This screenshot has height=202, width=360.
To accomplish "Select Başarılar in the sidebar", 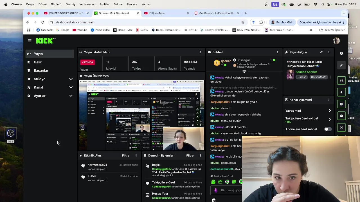I will [x=49, y=71].
